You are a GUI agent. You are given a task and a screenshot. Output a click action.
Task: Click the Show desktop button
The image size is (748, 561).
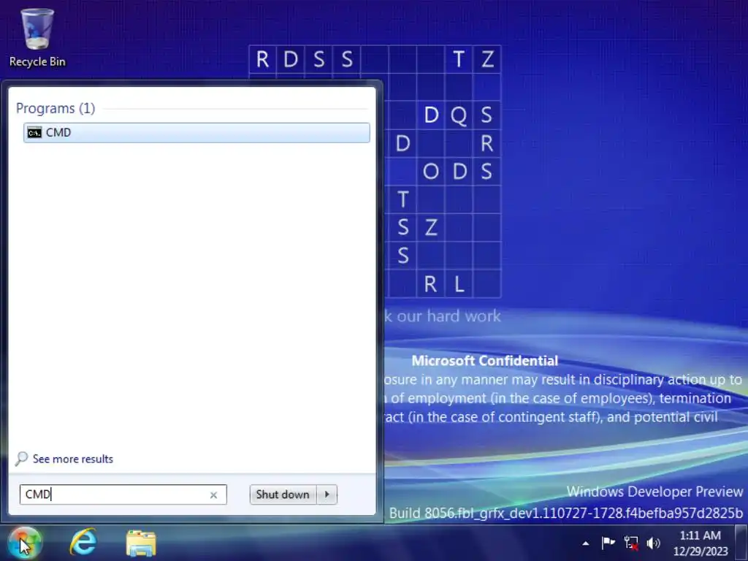(742, 543)
